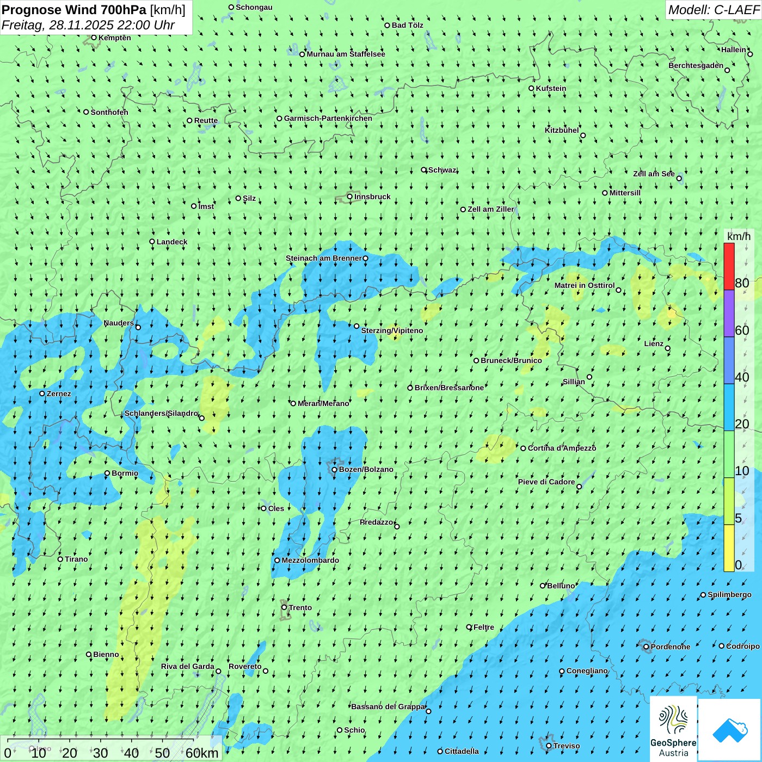Click the Innsbruck city marker
The image size is (762, 762).
[x=350, y=196]
